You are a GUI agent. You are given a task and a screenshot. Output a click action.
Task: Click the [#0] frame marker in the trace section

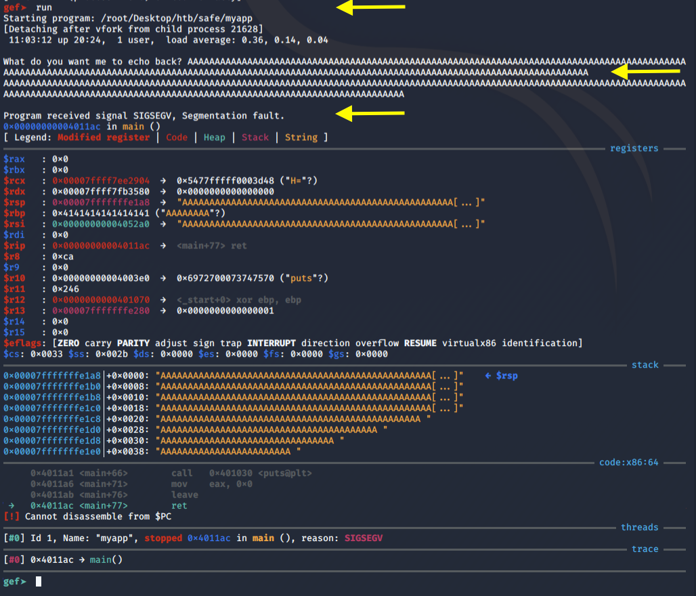14,559
